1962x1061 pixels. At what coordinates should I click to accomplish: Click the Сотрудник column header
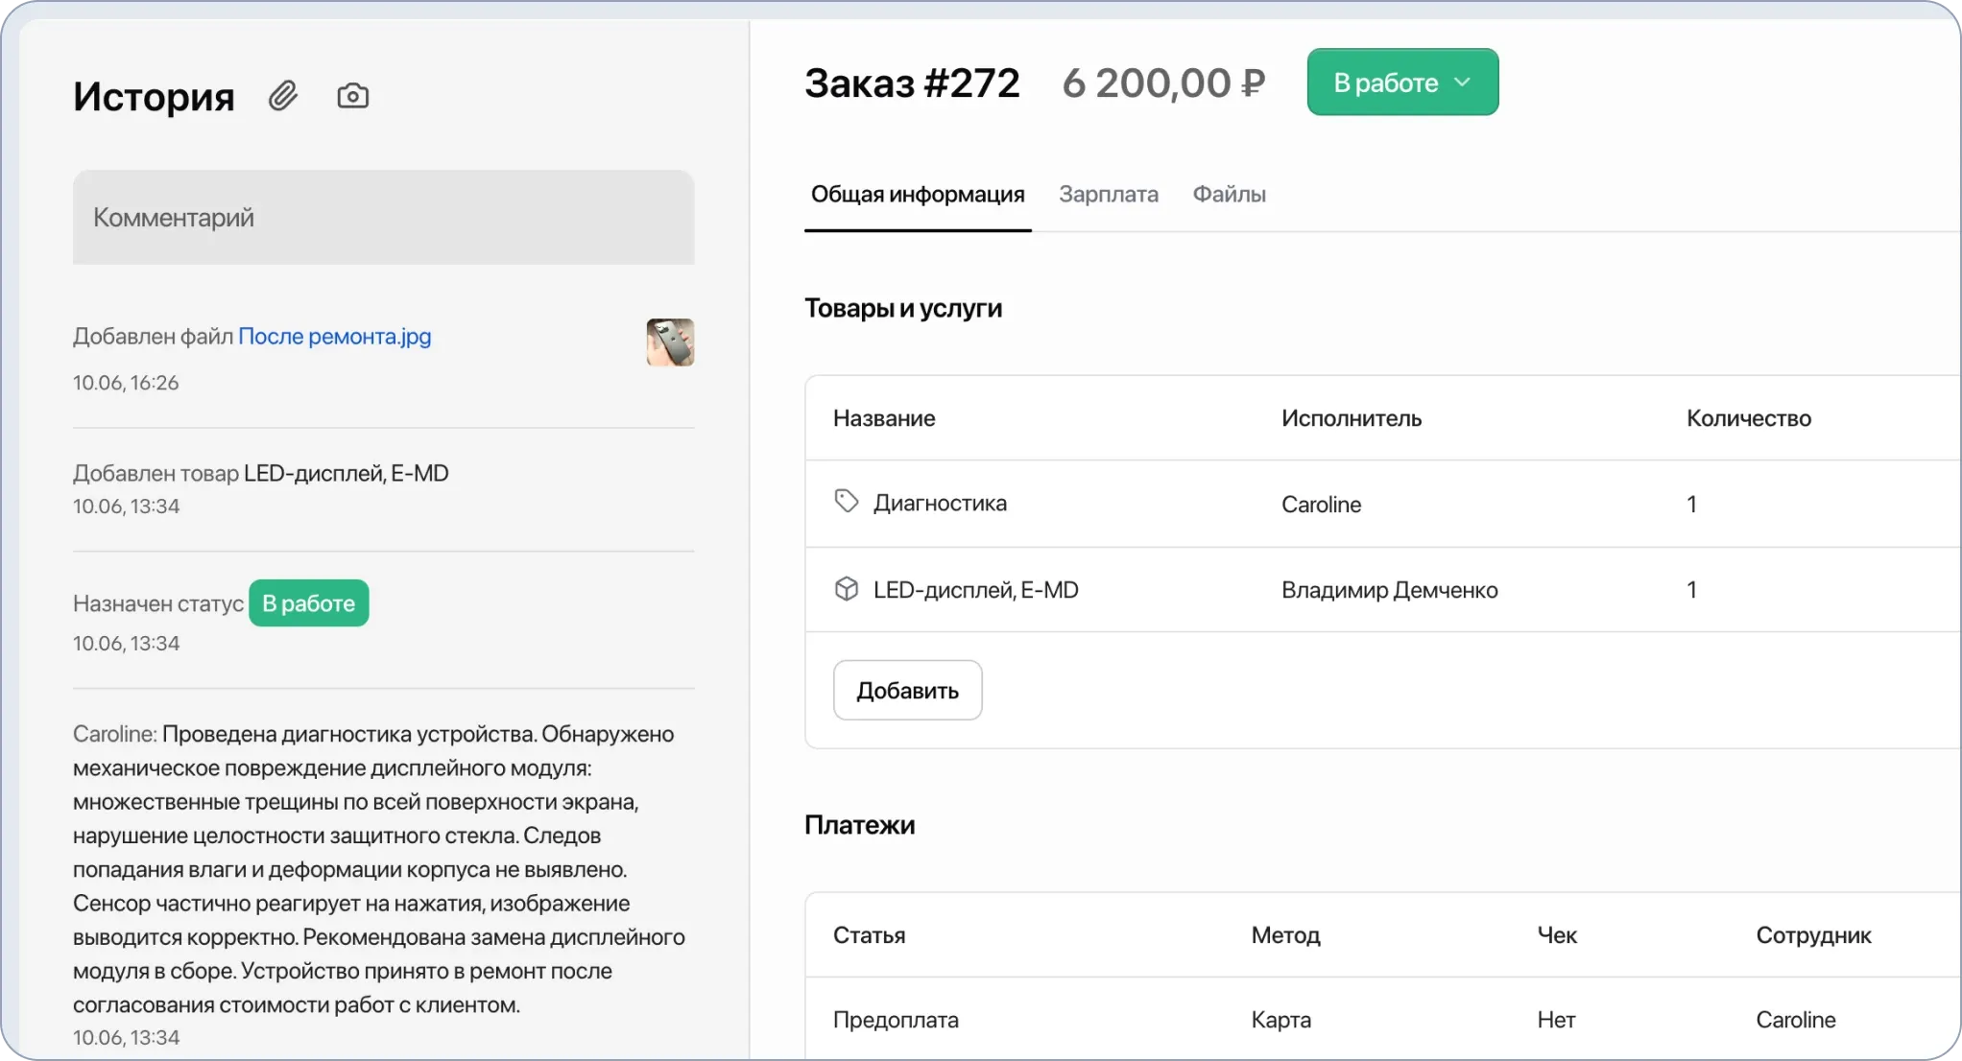pos(1813,935)
